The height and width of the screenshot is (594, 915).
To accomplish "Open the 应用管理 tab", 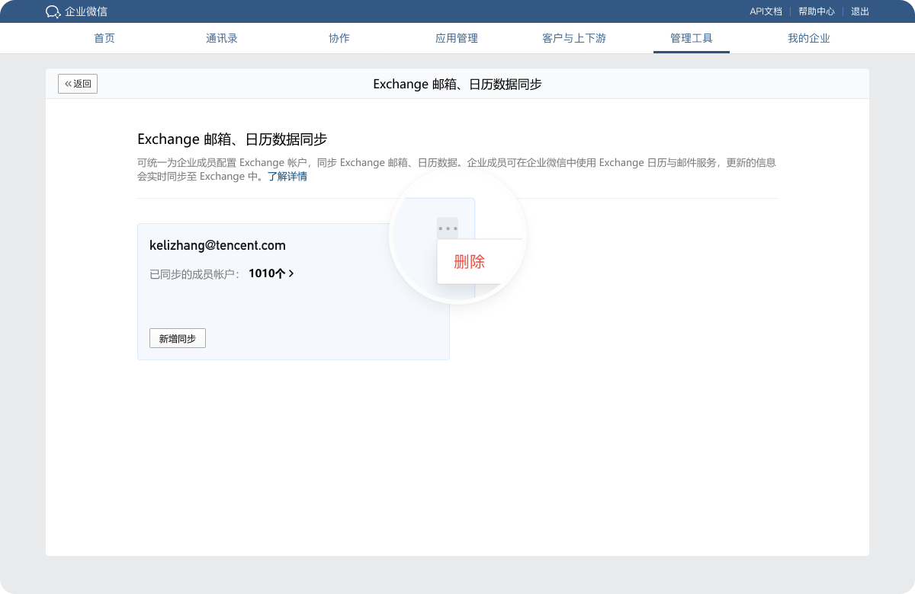I will 457,38.
